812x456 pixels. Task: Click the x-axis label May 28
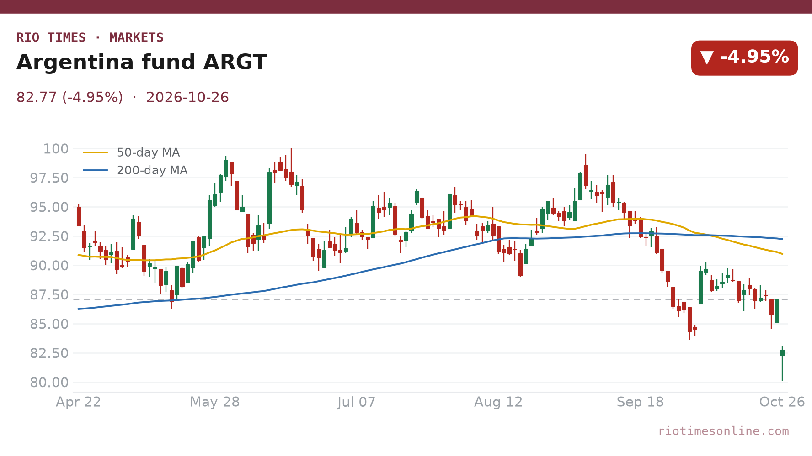(x=215, y=402)
